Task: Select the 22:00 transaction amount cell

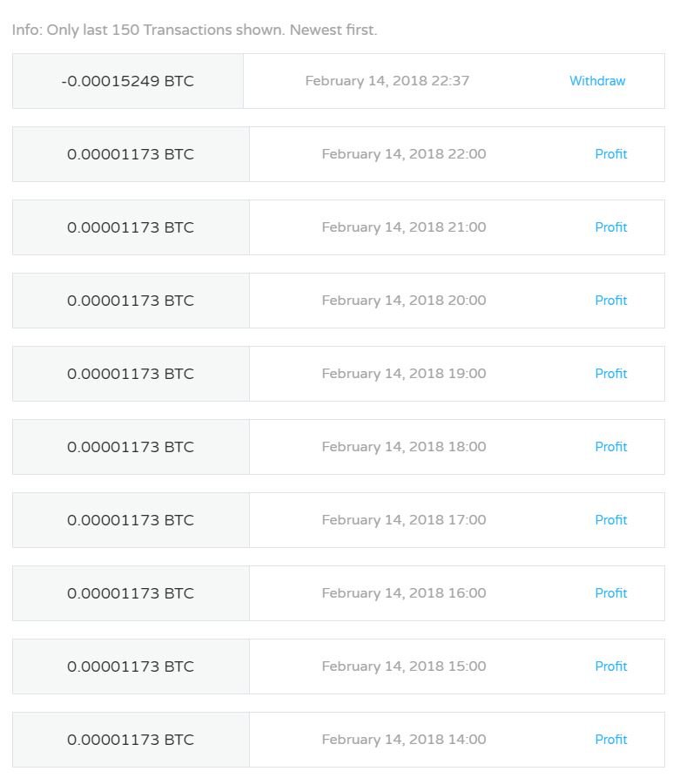Action: pos(131,154)
